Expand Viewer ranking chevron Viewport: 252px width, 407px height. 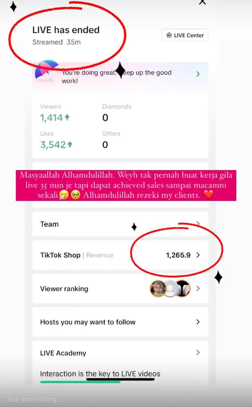point(198,288)
